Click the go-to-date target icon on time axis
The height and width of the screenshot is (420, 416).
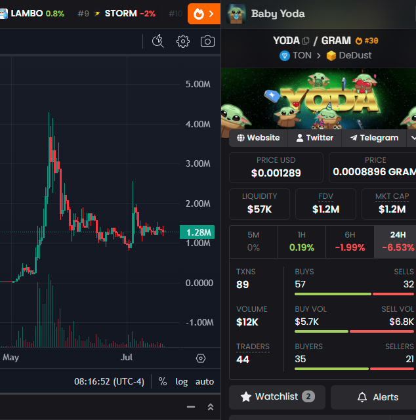tap(201, 358)
